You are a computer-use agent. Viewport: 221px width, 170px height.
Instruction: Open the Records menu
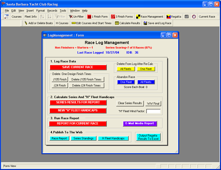(52, 11)
